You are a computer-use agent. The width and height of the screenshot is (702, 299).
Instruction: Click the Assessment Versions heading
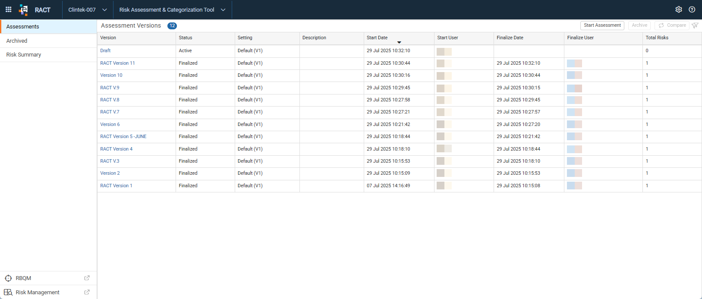click(x=131, y=26)
